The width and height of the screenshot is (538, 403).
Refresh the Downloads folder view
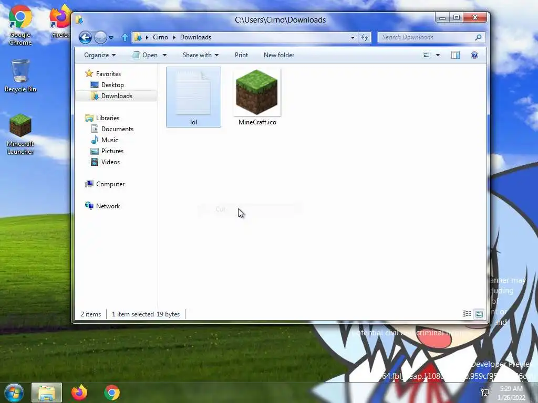(x=365, y=37)
